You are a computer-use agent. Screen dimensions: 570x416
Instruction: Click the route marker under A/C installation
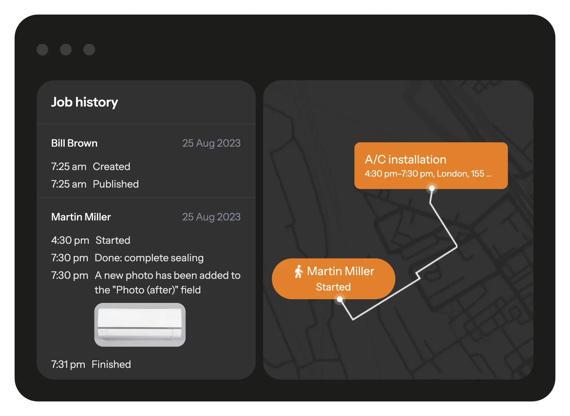click(432, 188)
